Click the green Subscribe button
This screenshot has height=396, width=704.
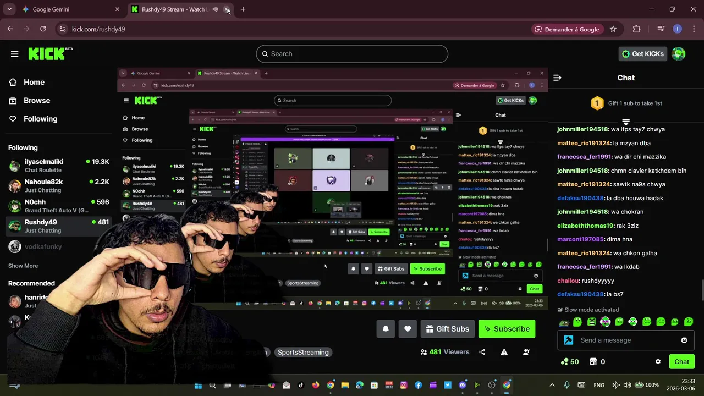click(507, 329)
